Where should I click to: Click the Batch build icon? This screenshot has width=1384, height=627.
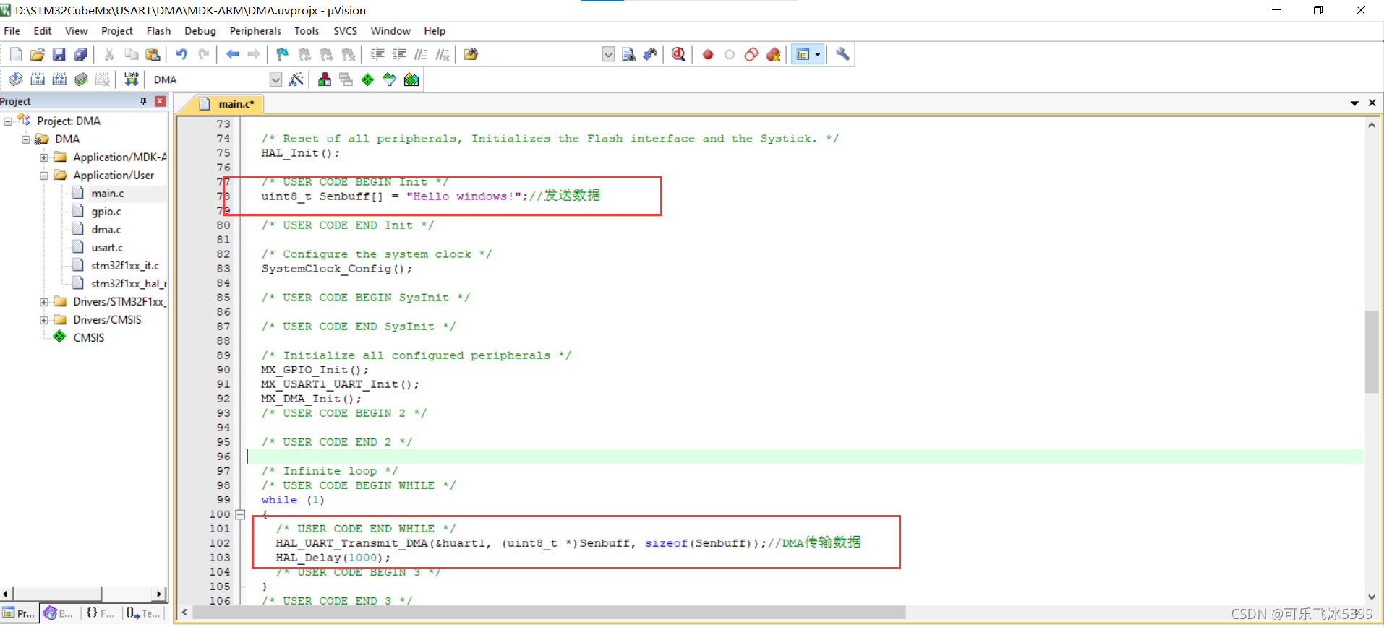tap(81, 79)
